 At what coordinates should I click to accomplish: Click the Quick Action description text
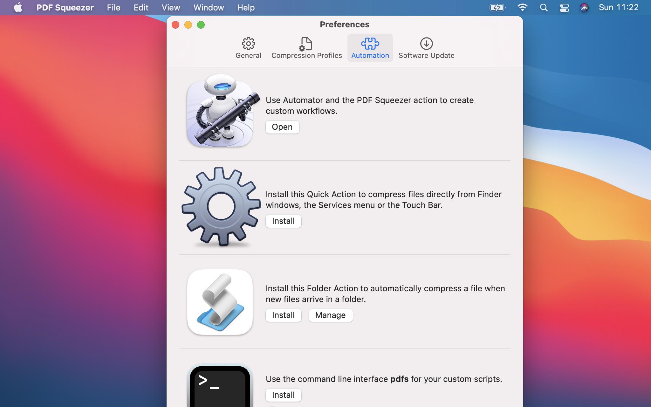coord(384,200)
